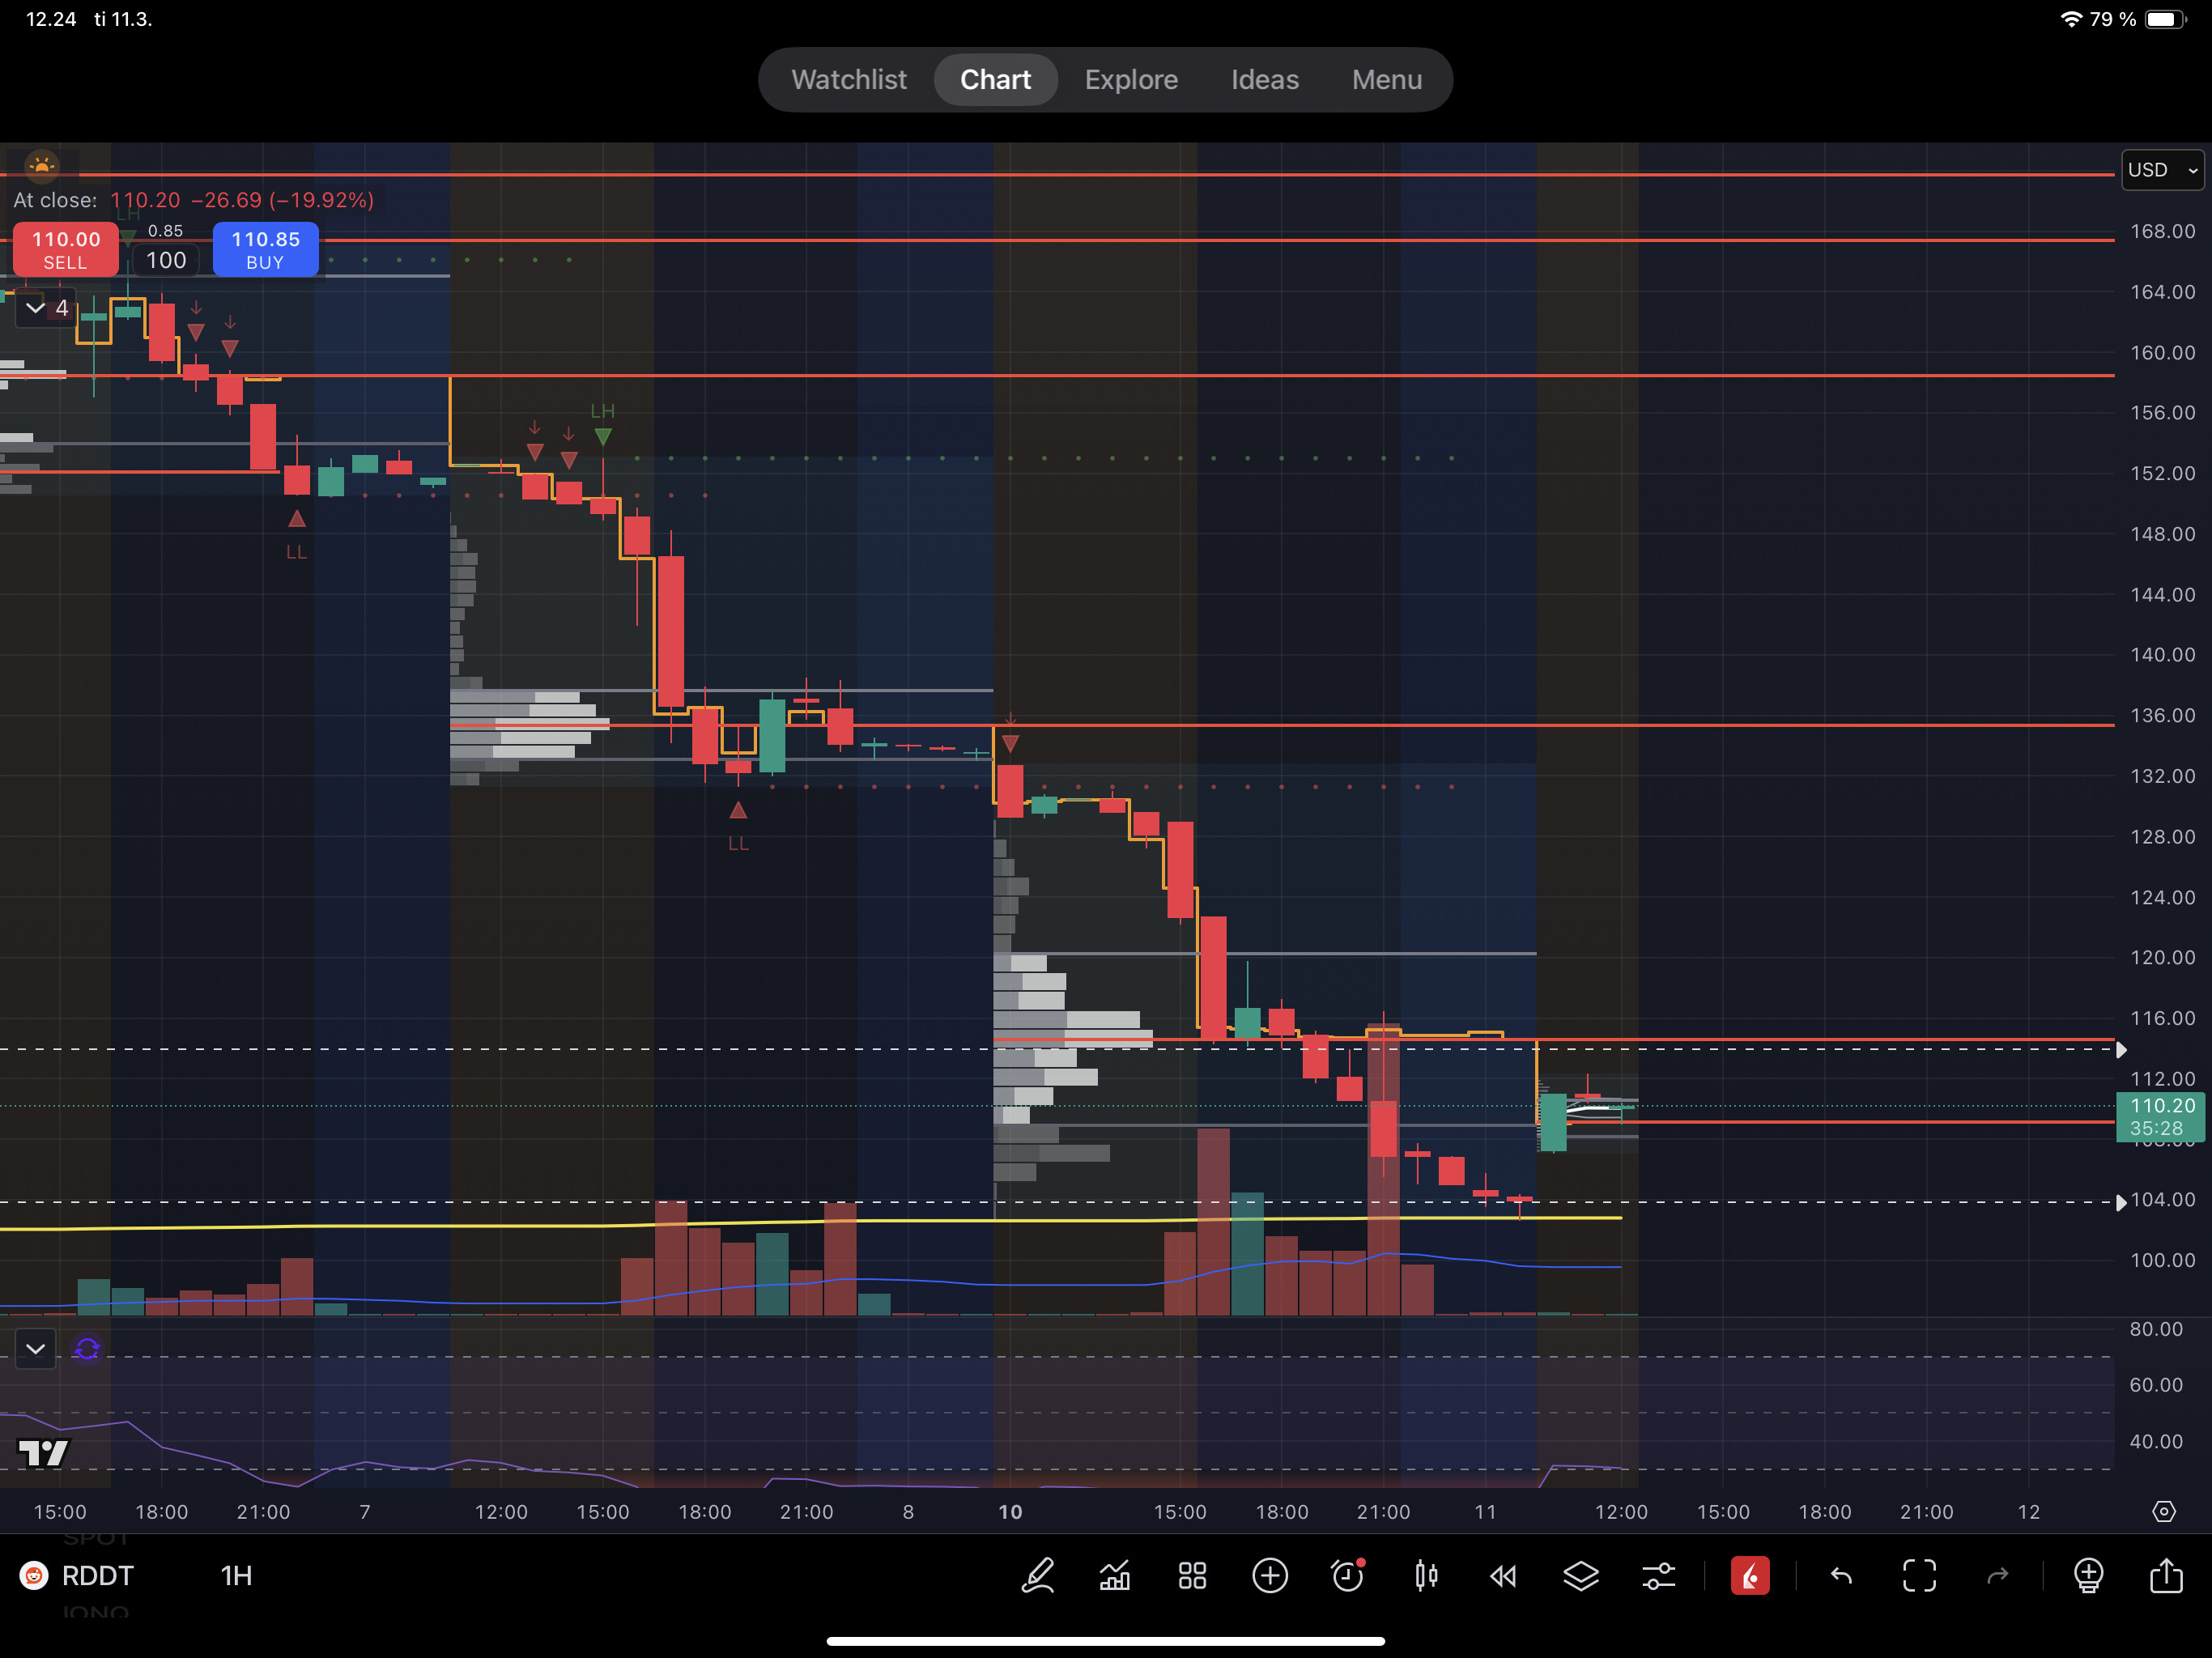Open the red broker trading panel icon
Viewport: 2212px width, 1658px height.
(1750, 1576)
